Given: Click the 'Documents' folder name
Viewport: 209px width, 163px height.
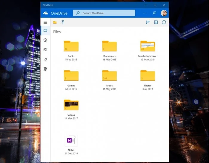Looking at the screenshot, I should [110, 56].
